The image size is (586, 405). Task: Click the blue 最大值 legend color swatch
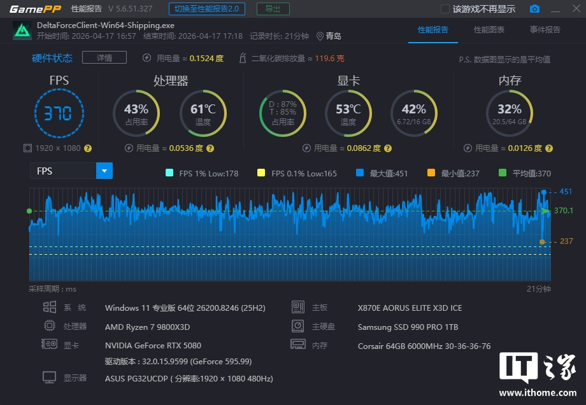tap(361, 173)
